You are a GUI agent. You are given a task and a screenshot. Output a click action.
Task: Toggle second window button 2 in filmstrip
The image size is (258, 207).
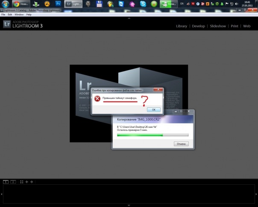click(x=13, y=182)
